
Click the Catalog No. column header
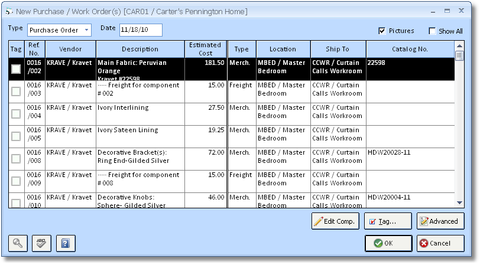[410, 49]
